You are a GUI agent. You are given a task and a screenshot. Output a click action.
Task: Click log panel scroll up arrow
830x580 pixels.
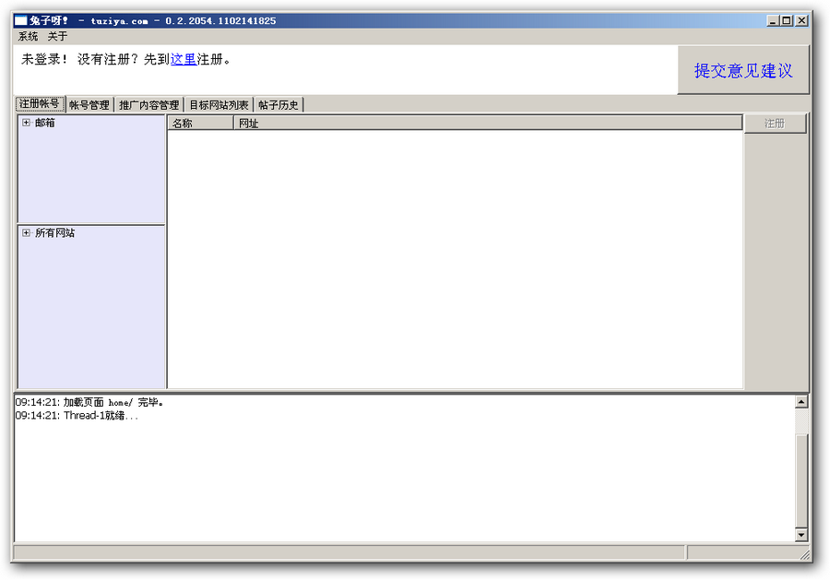pos(800,402)
